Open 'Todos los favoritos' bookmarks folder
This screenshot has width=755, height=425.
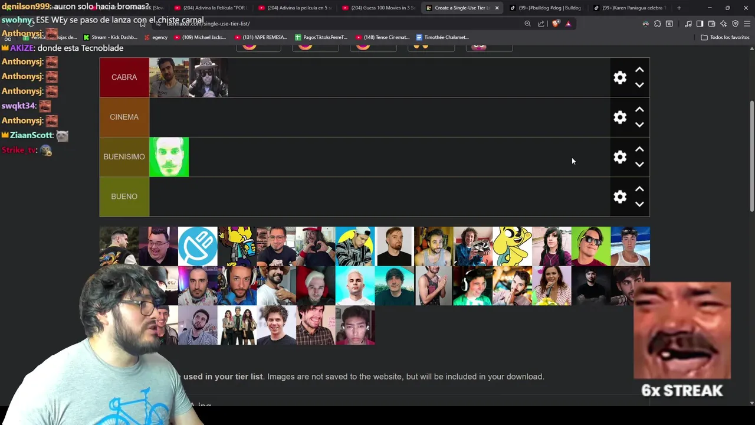click(725, 37)
